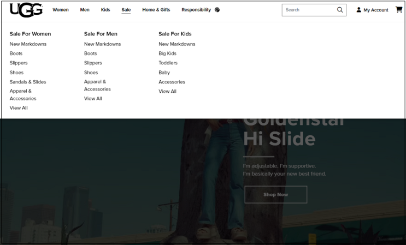Open Toddlers sale link
The height and width of the screenshot is (245, 406).
click(168, 63)
